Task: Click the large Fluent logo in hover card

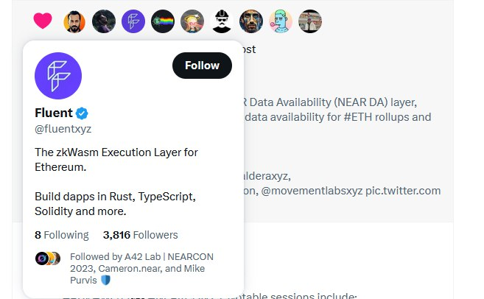Action: 58,76
